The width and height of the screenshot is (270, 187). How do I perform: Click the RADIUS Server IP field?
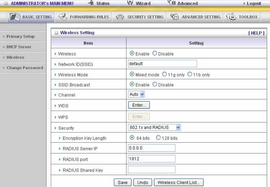(152, 148)
